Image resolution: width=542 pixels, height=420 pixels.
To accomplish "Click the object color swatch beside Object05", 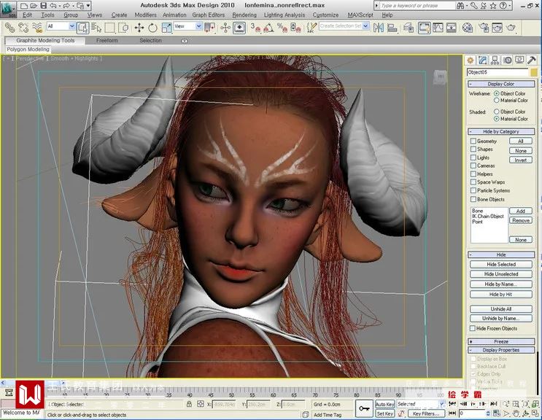I will (534, 72).
